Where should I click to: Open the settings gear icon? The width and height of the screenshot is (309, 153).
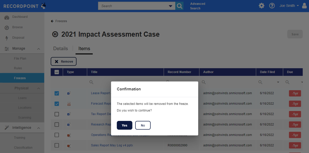pos(261,6)
